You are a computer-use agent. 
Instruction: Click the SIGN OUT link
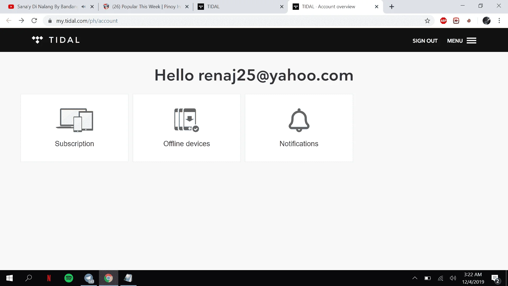[425, 41]
